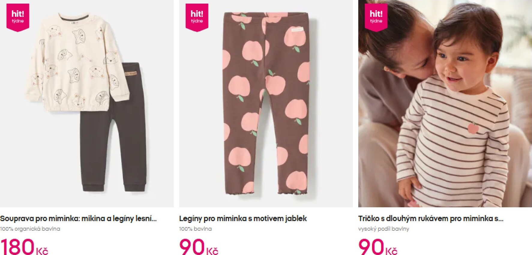This screenshot has width=532, height=255.
Task: Open 'Legíny pro miminka s motivem jablek' title
Action: tap(243, 218)
